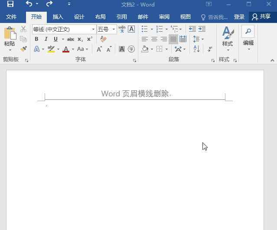The width and height of the screenshot is (277, 230).
Task: Toggle superscript formatting
Action: [90, 39]
